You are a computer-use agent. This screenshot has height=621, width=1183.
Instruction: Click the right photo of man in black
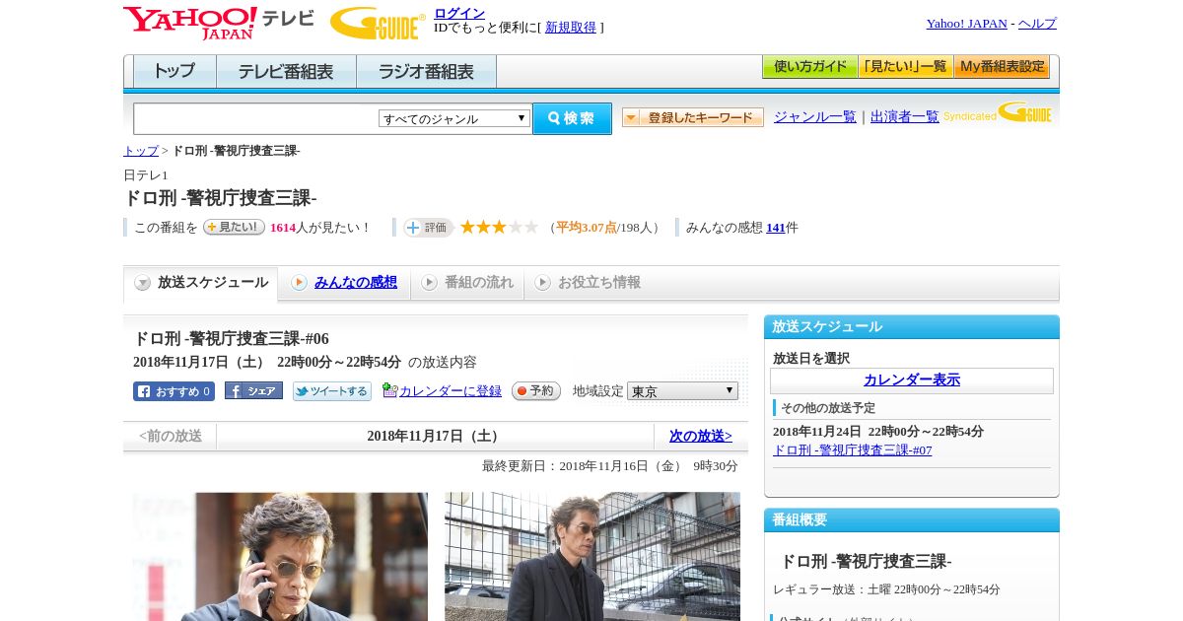[592, 557]
